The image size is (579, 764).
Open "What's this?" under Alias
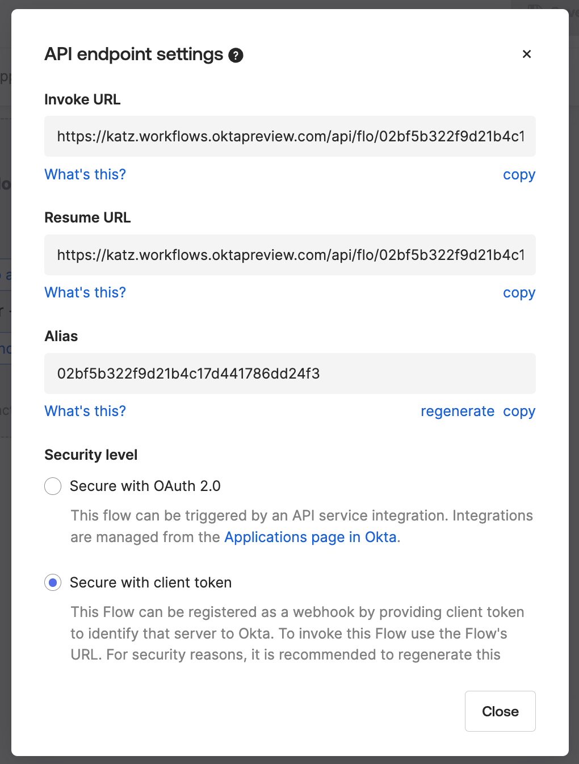[85, 411]
